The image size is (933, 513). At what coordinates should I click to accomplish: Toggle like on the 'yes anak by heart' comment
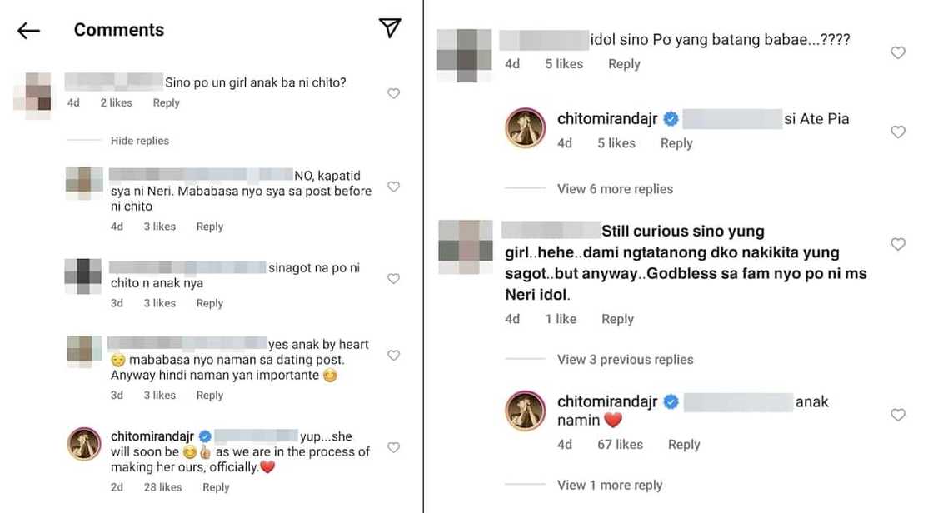(x=393, y=355)
